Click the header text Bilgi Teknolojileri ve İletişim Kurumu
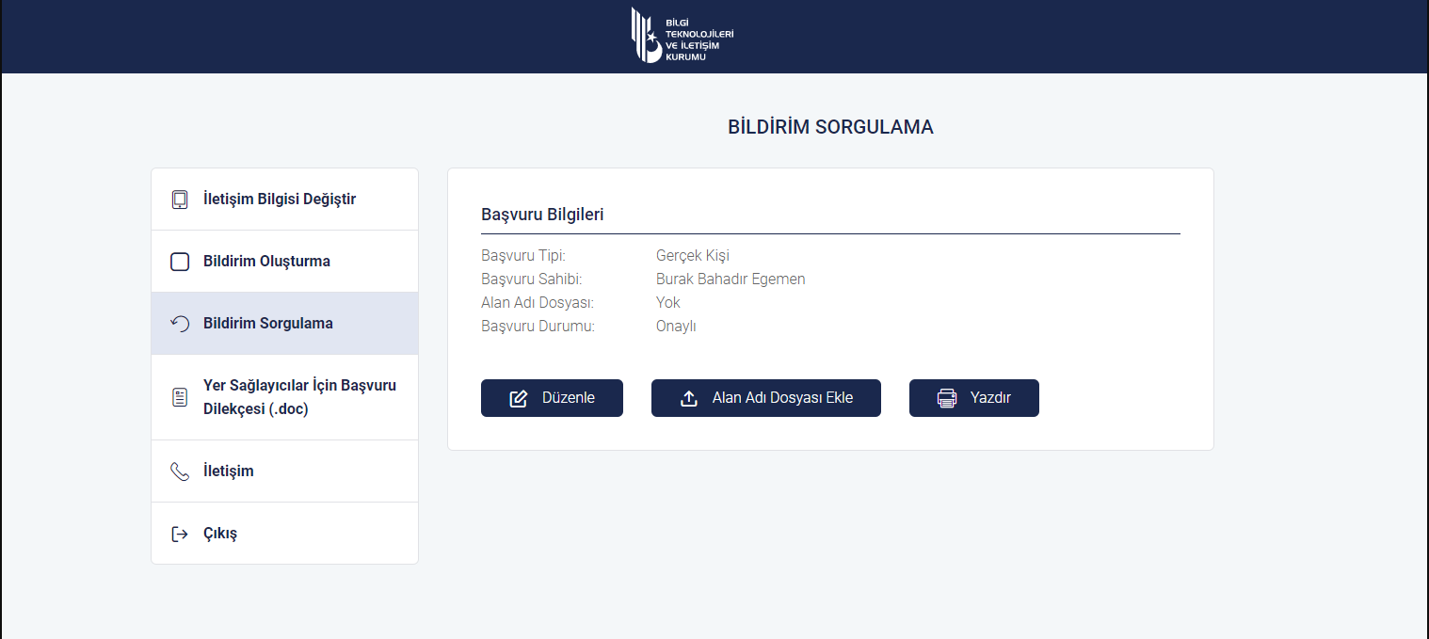The width and height of the screenshot is (1429, 639). point(699,40)
